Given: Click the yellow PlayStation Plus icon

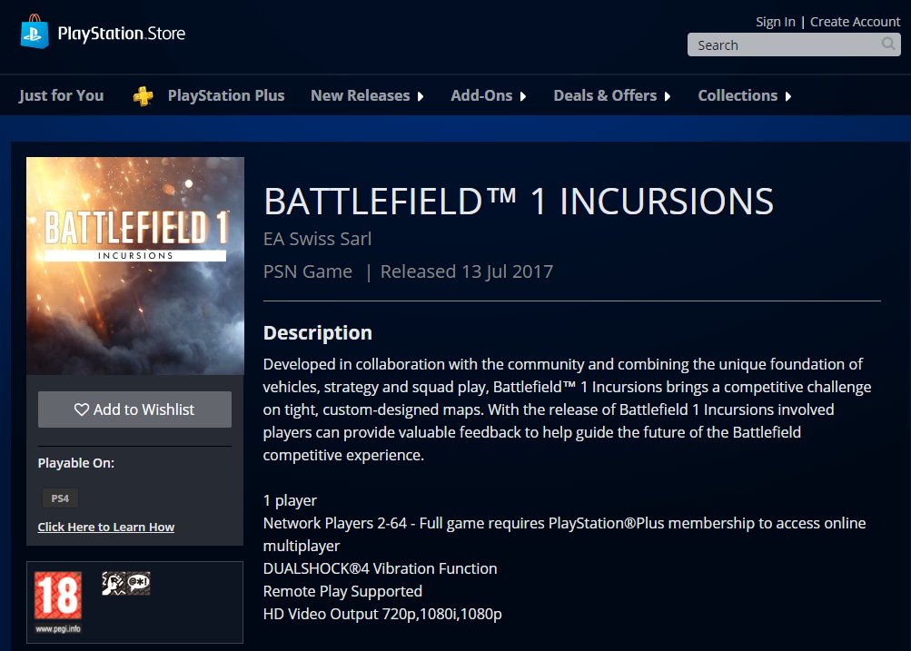Looking at the screenshot, I should [x=143, y=95].
